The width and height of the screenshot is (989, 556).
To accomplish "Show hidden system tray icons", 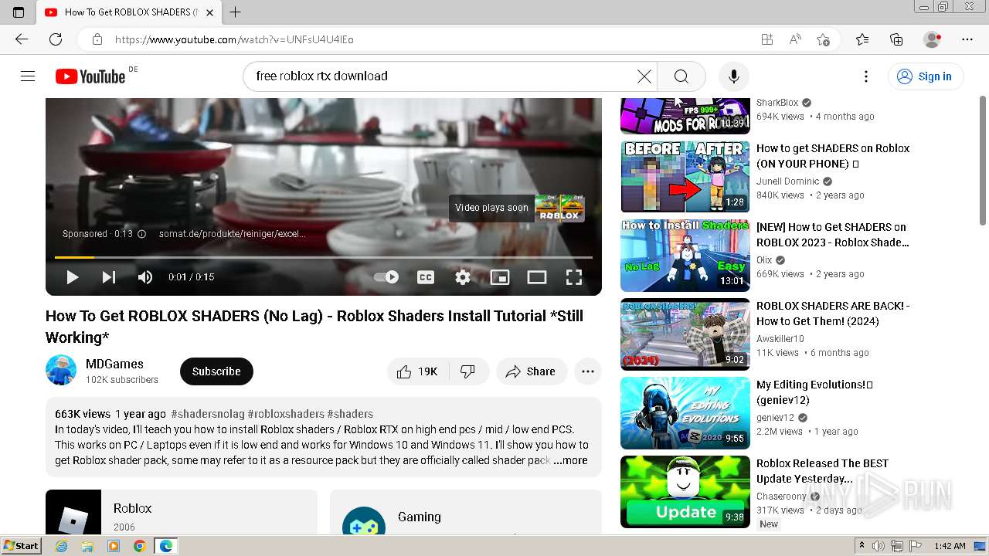I will pyautogui.click(x=862, y=546).
